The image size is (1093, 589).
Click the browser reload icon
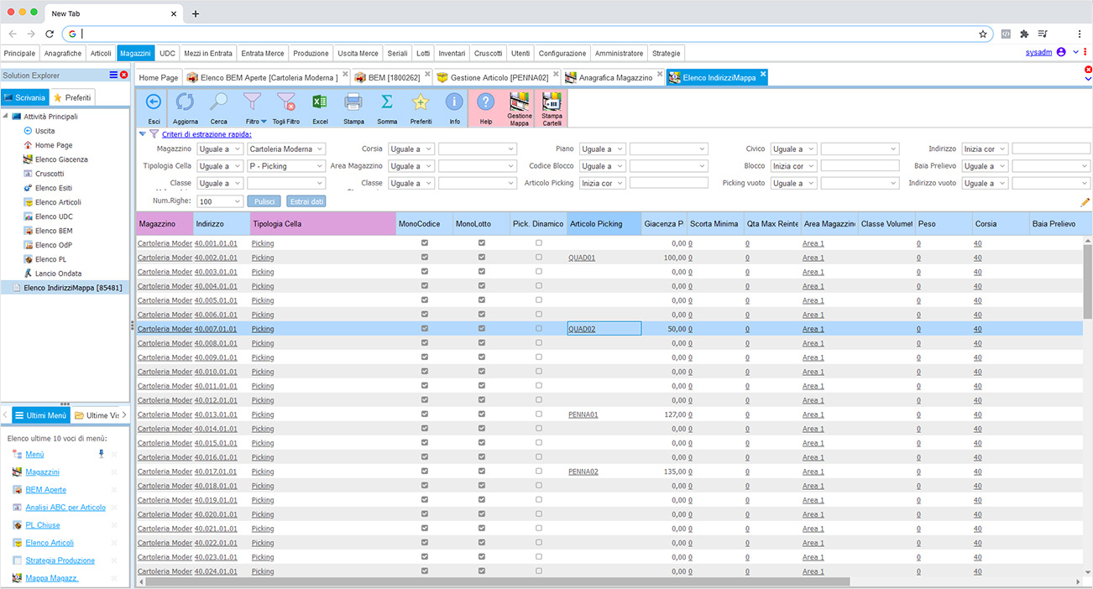click(x=50, y=34)
